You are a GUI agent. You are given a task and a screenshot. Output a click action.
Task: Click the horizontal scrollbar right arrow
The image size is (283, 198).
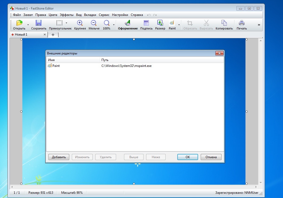[x=256, y=187]
